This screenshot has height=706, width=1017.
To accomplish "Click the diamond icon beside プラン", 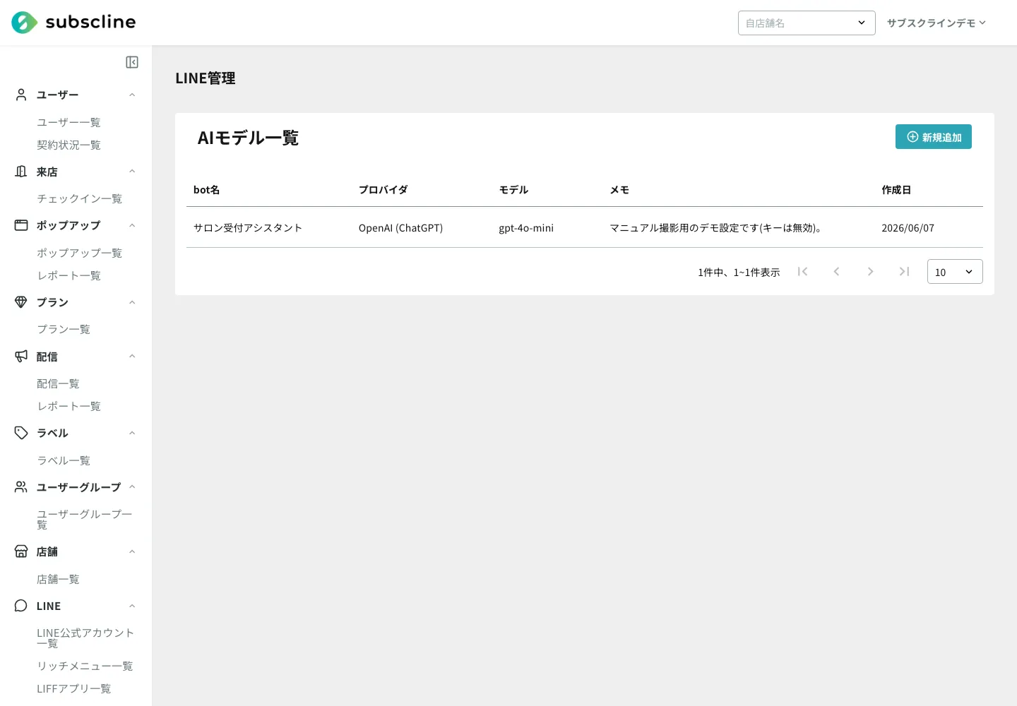I will coord(21,302).
